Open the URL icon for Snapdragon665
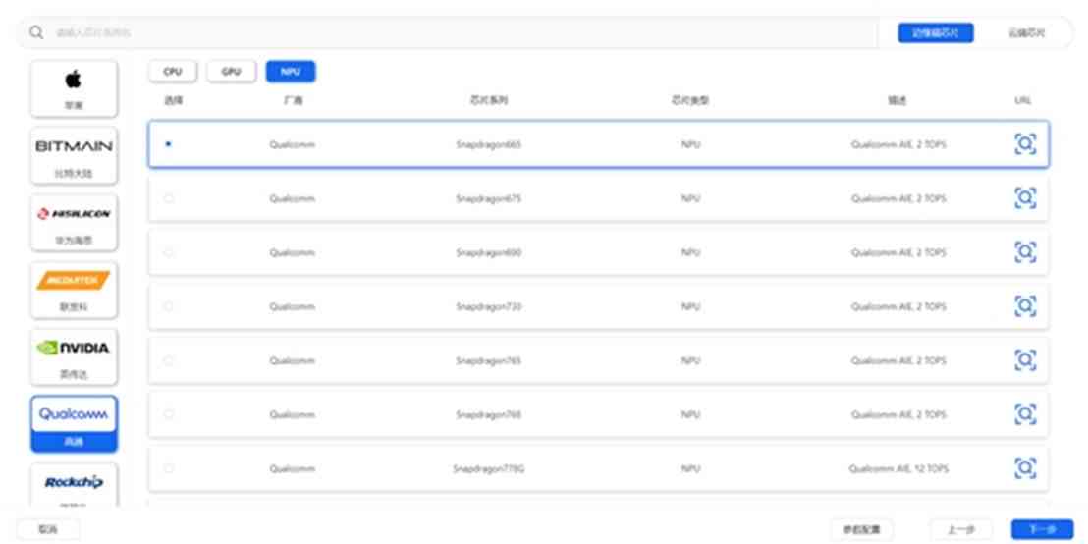This screenshot has width=1088, height=544. coord(1025,144)
